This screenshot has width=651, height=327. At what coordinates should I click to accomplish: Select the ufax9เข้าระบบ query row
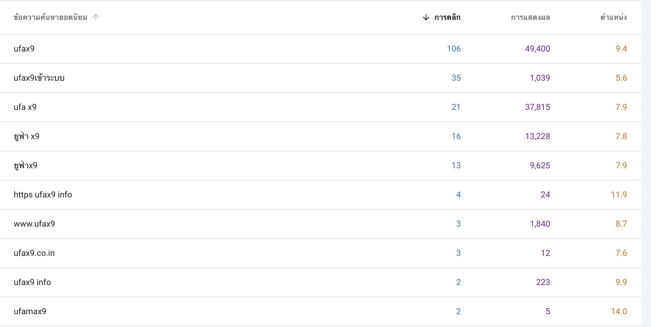321,78
